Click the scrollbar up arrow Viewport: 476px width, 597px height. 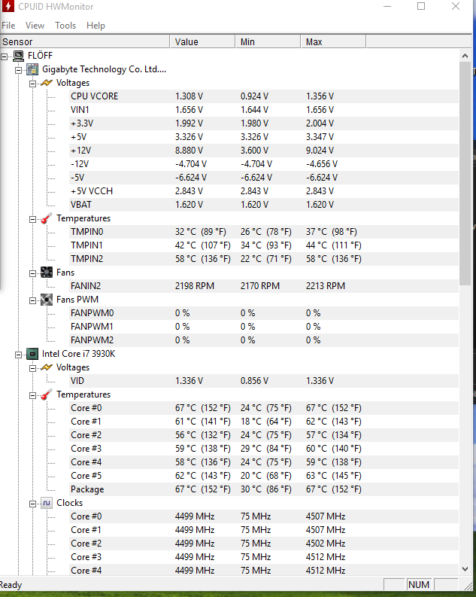[x=465, y=56]
